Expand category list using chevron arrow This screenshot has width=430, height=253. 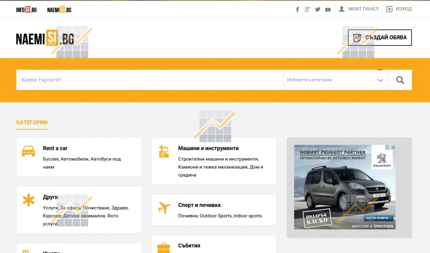(380, 80)
